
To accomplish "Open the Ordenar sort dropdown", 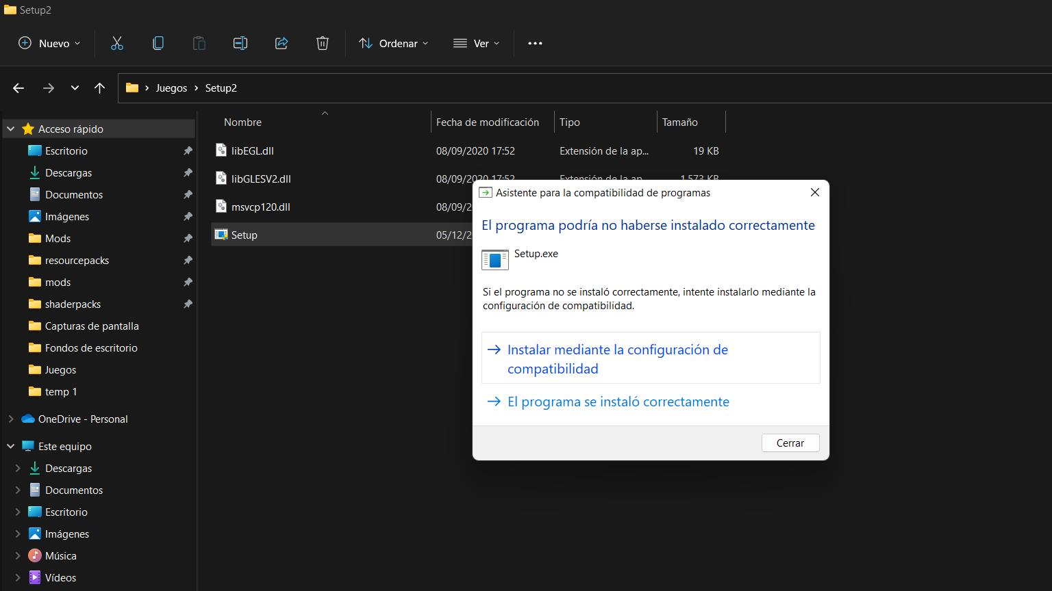I will [x=394, y=43].
